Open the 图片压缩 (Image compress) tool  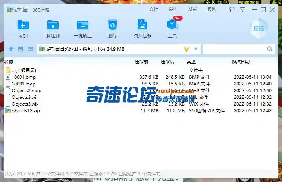pyautogui.click(x=142, y=25)
